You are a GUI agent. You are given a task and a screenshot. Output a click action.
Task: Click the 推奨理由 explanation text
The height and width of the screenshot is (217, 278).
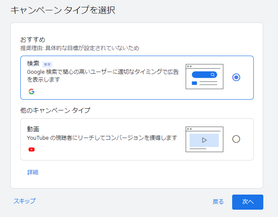pos(80,48)
